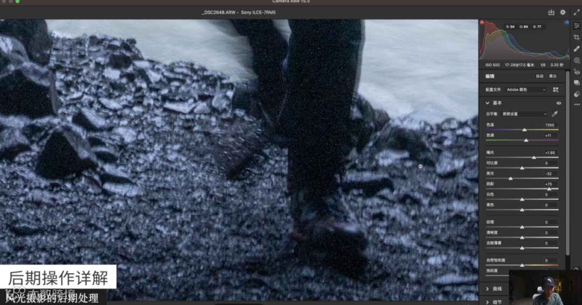Image resolution: width=582 pixels, height=305 pixels.
Task: Click the ISO 500 exposure info text
Action: click(493, 65)
